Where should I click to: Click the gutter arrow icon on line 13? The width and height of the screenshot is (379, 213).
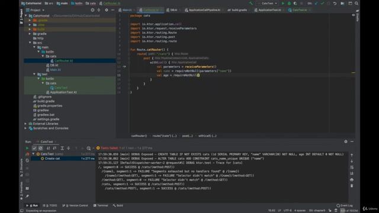coord(124,66)
